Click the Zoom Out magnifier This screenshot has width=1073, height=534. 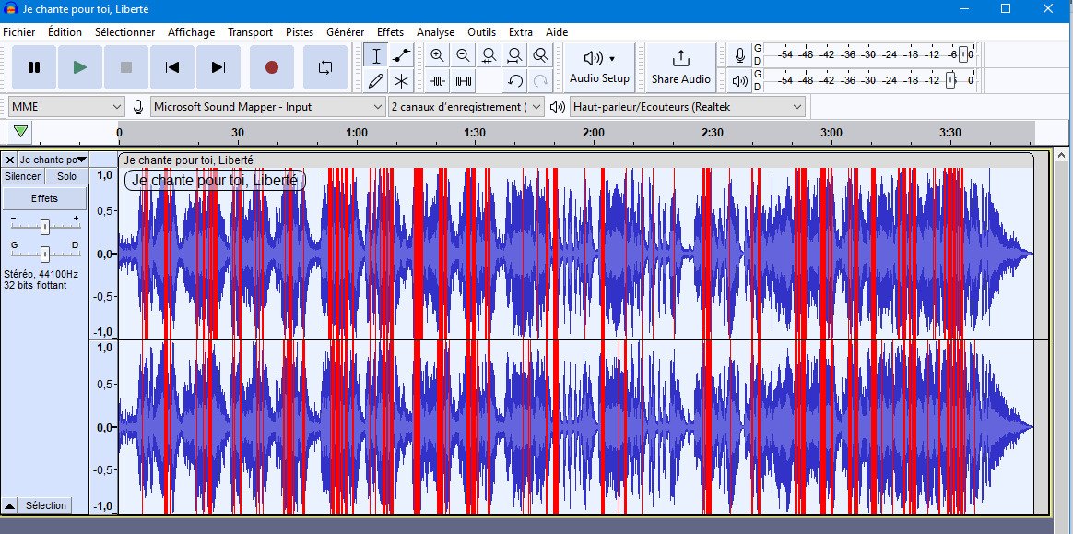[x=463, y=55]
